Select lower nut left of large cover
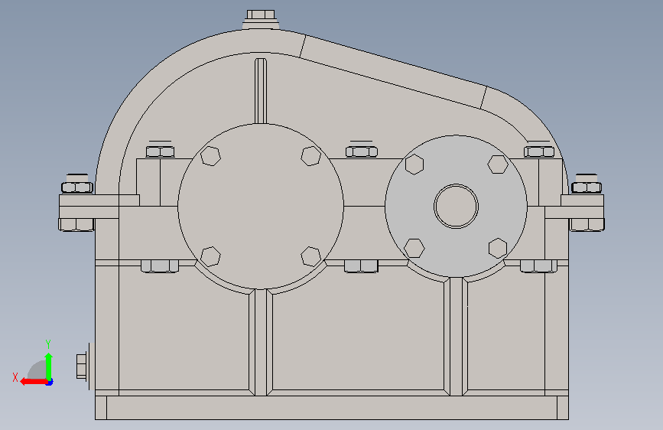The width and height of the screenshot is (663, 430). point(160,266)
